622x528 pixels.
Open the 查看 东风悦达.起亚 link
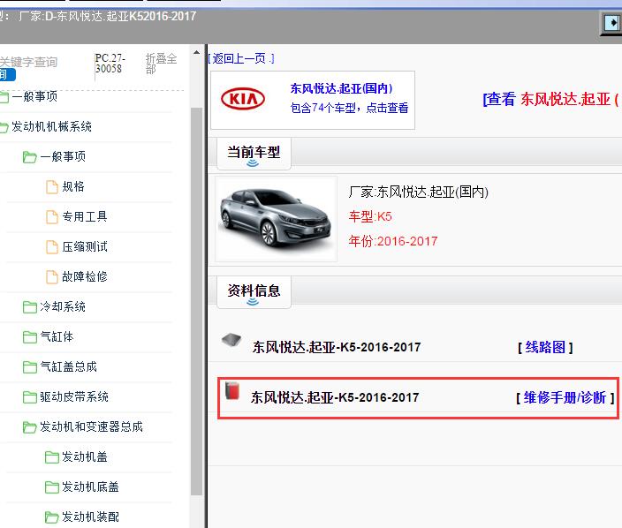coord(551,99)
